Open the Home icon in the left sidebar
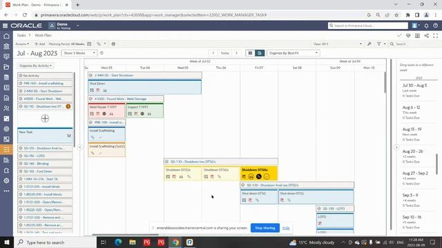Viewport: 442px width, 248px height. (x=6, y=36)
